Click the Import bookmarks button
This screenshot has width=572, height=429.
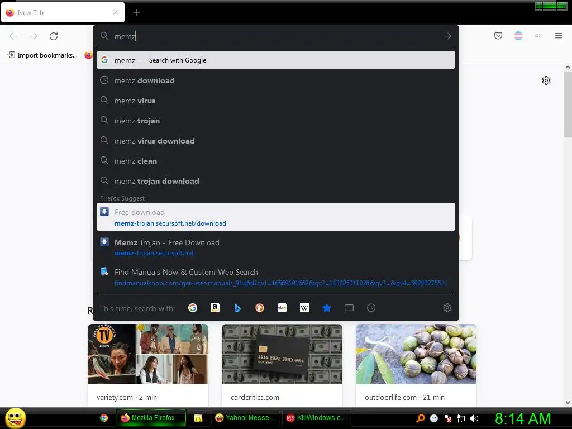(x=42, y=55)
